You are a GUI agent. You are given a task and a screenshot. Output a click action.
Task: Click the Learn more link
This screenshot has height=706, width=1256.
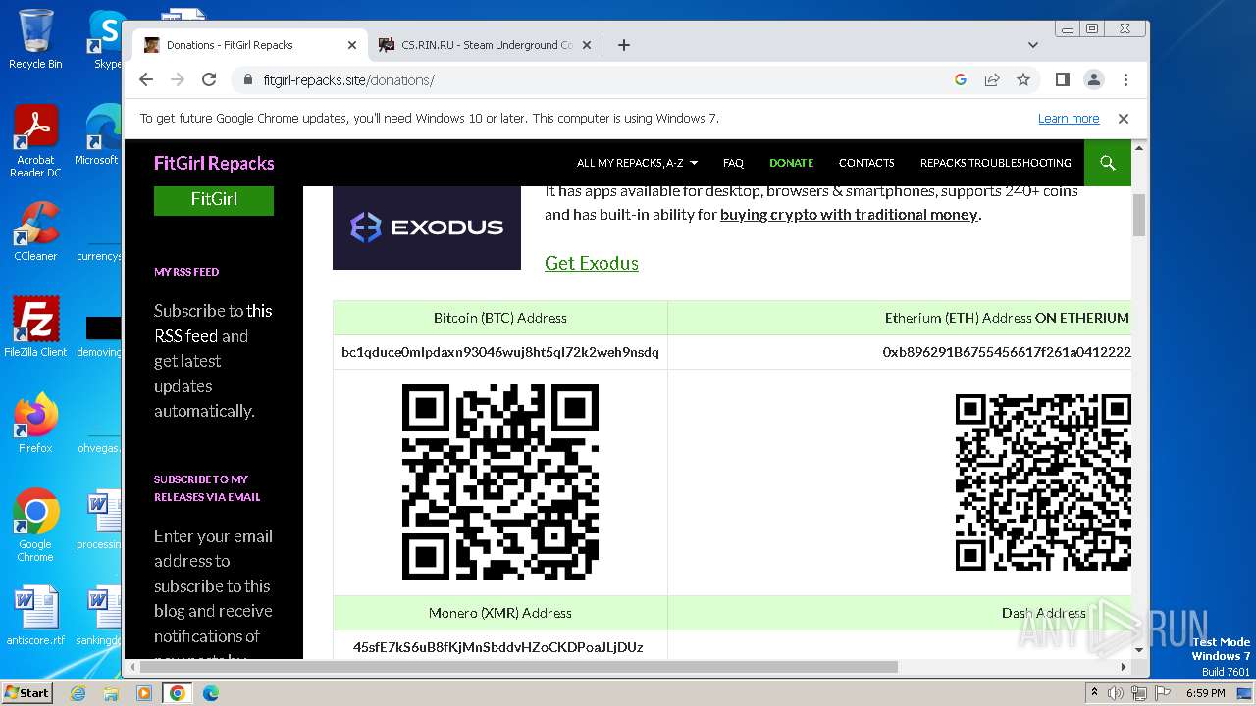[x=1069, y=119]
